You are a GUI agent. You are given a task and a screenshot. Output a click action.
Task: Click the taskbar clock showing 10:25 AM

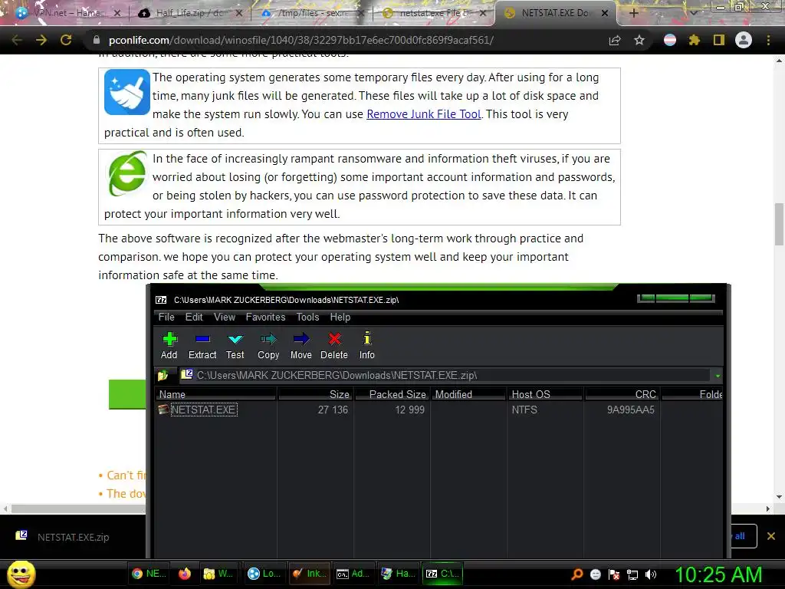point(719,574)
